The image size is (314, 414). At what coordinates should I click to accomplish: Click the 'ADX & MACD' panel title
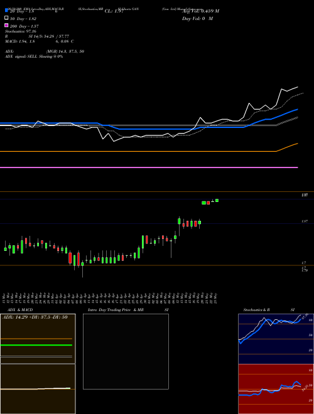(20, 310)
